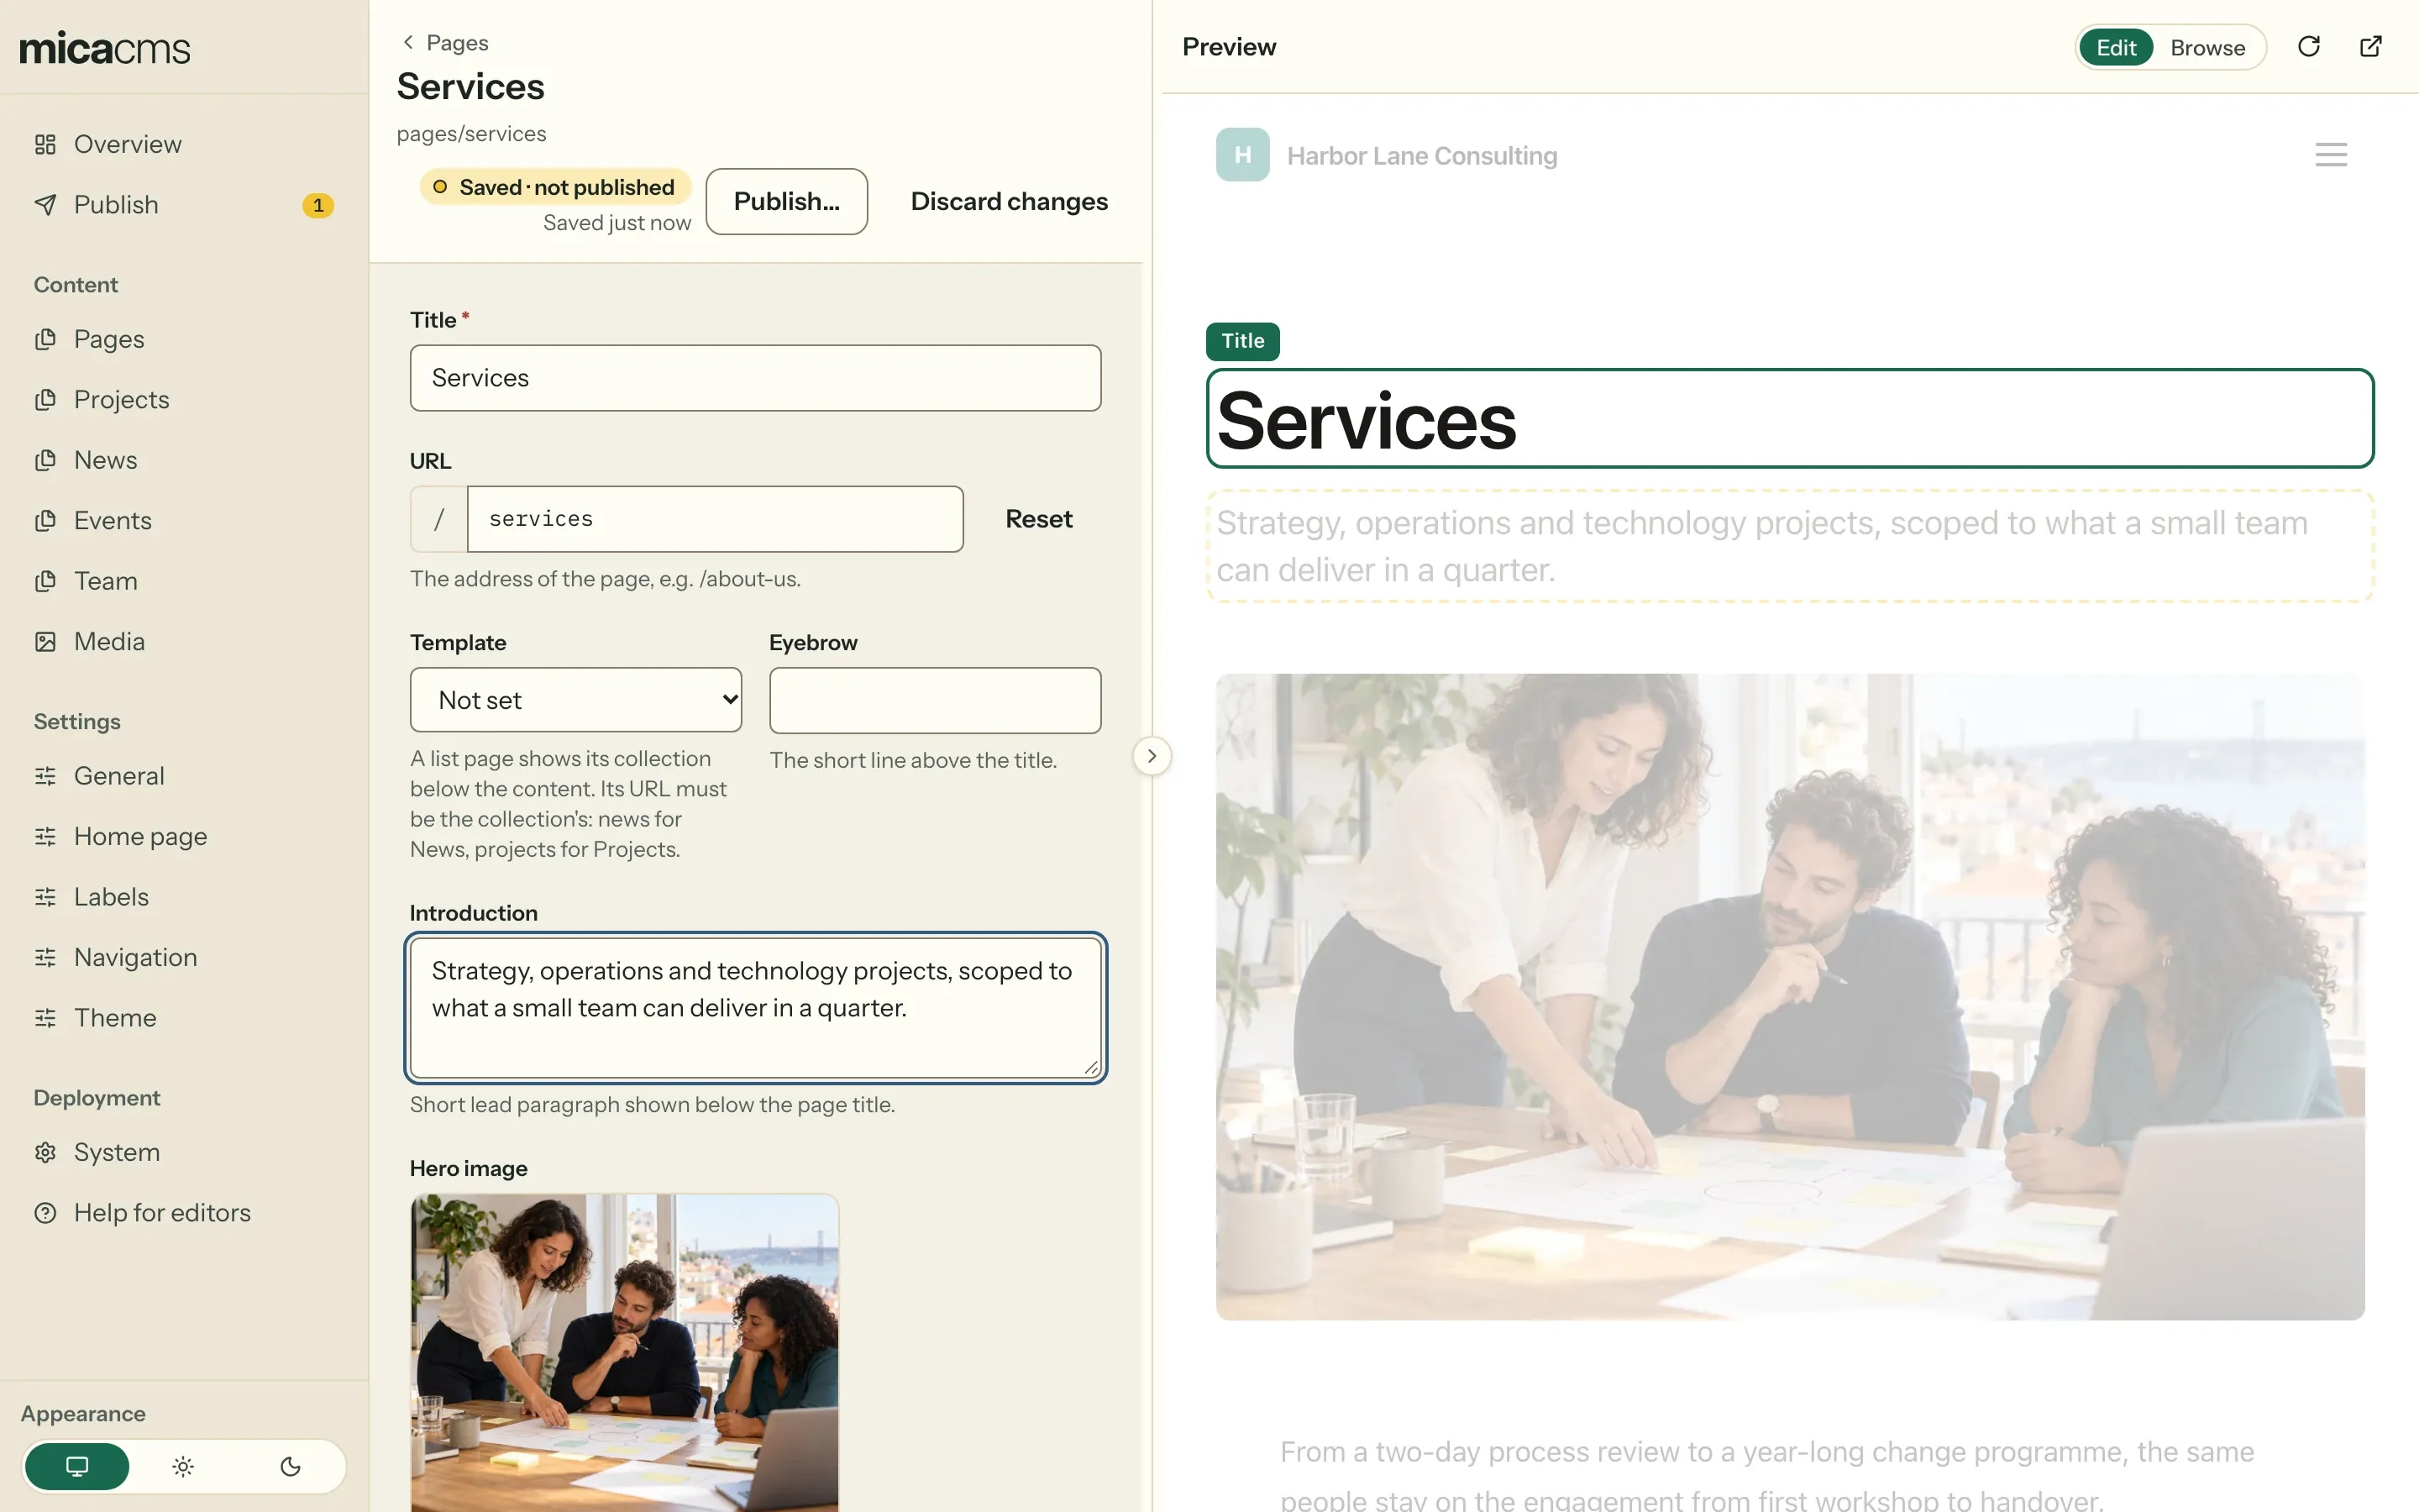Click Discard changes
This screenshot has width=2419, height=1512.
coord(1010,201)
